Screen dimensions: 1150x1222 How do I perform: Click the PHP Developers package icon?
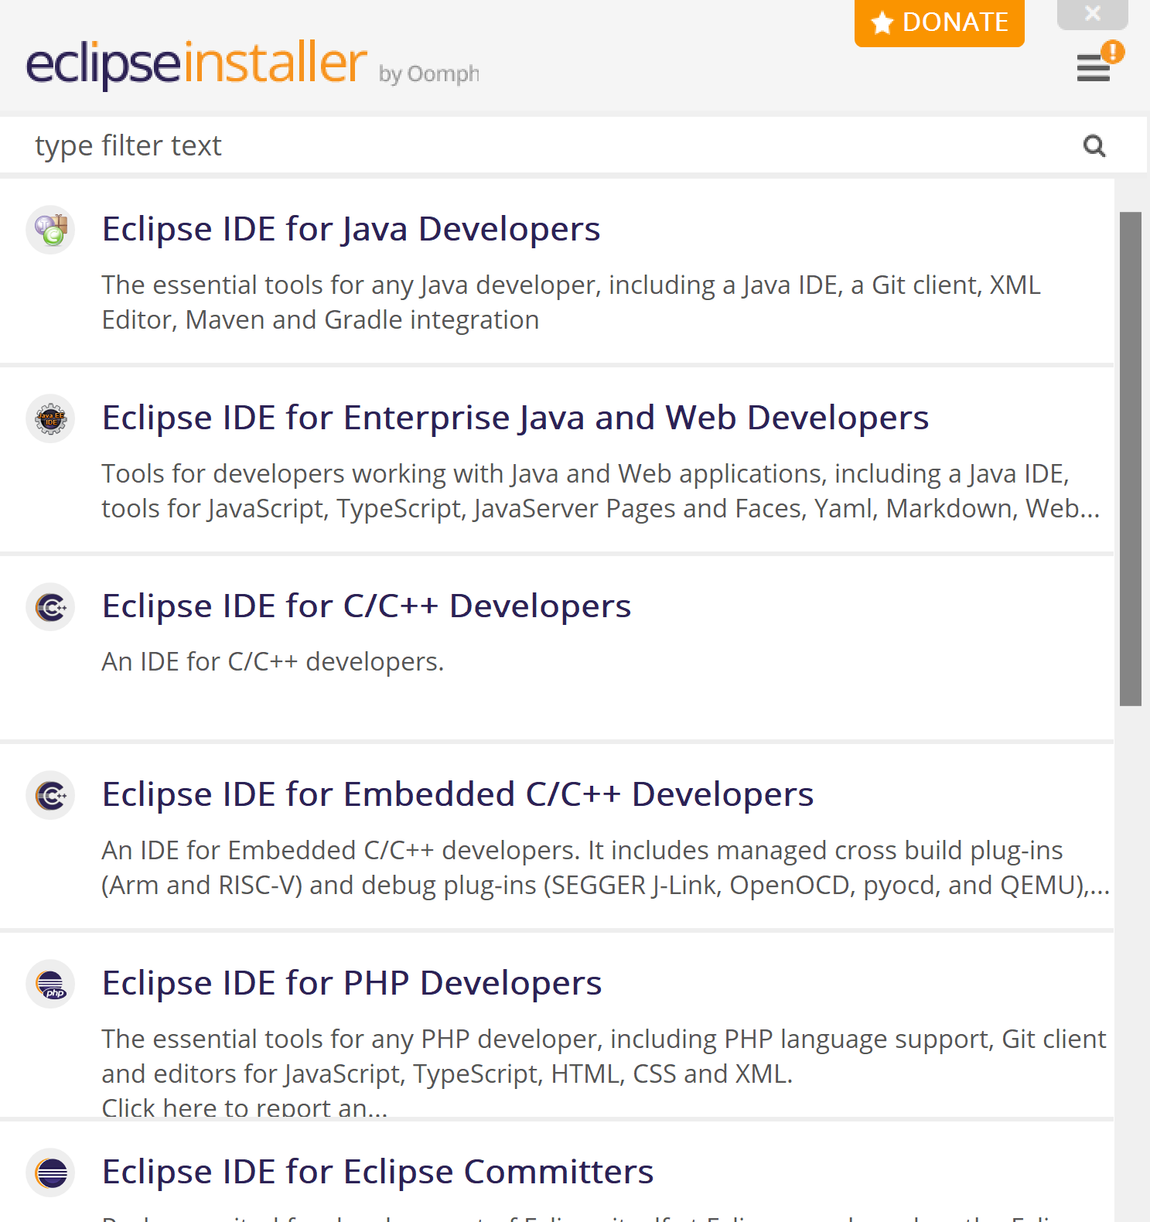(51, 984)
